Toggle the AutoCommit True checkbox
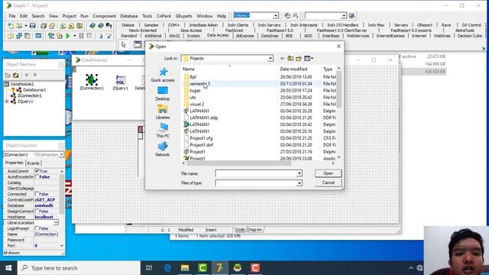 (37, 171)
